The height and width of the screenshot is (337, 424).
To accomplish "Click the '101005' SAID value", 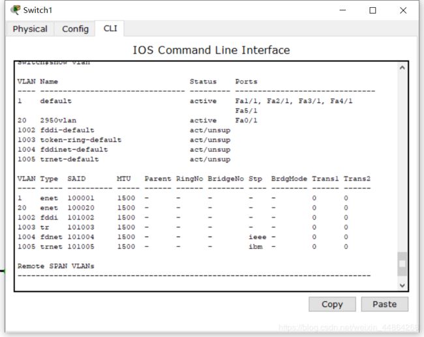I will coord(81,247).
